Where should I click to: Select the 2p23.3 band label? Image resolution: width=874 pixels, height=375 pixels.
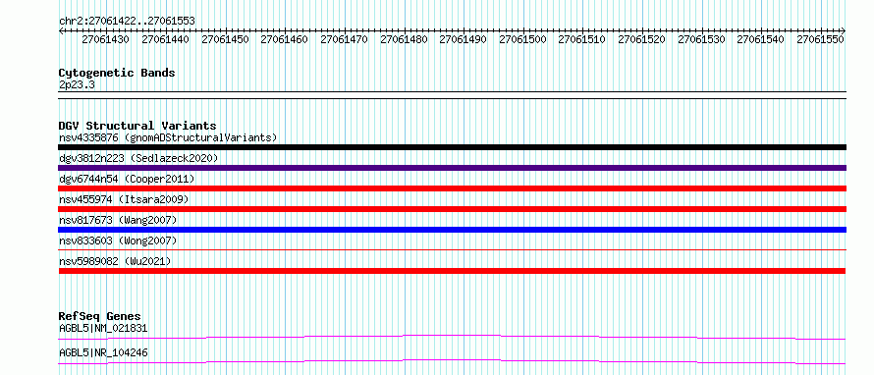(77, 84)
